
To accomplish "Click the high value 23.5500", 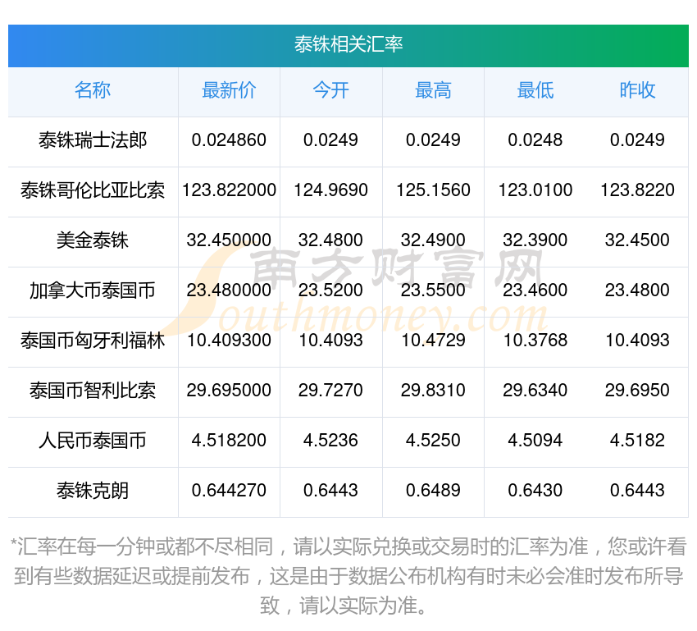I will pos(433,290).
